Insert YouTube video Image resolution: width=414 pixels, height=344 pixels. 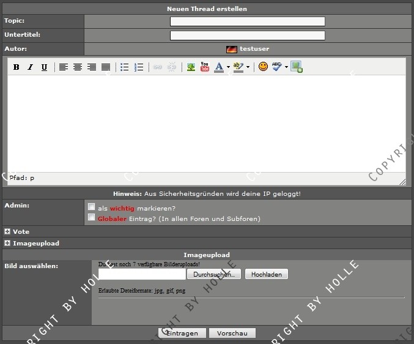tap(205, 67)
